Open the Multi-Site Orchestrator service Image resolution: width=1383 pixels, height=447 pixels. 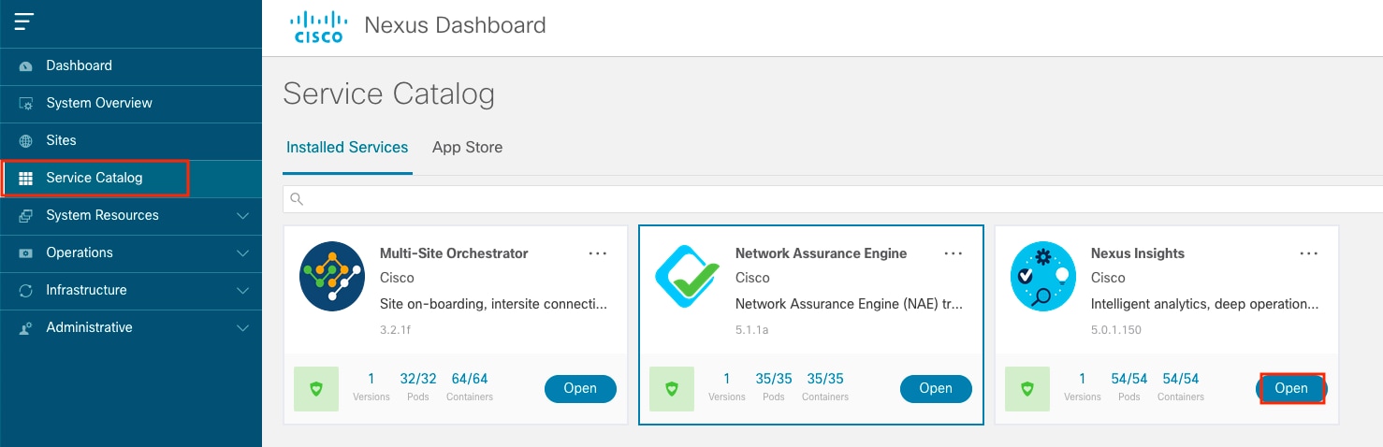[580, 388]
